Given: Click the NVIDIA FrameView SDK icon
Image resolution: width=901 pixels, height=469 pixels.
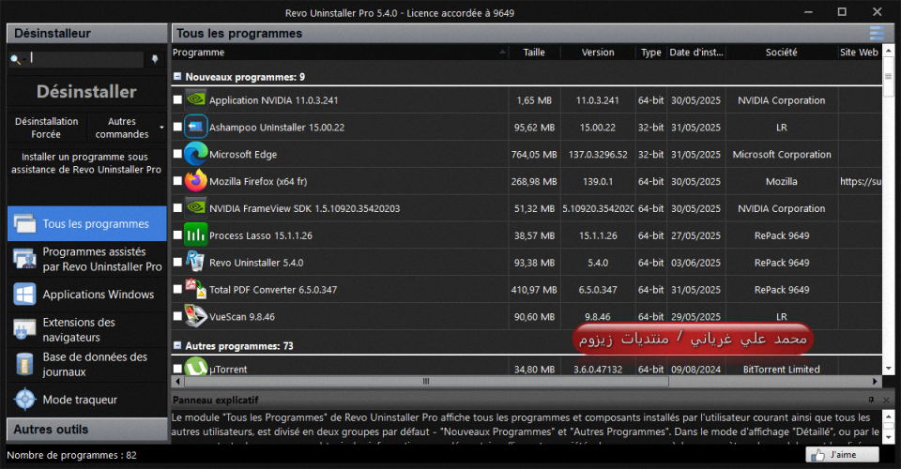Looking at the screenshot, I should (x=196, y=208).
